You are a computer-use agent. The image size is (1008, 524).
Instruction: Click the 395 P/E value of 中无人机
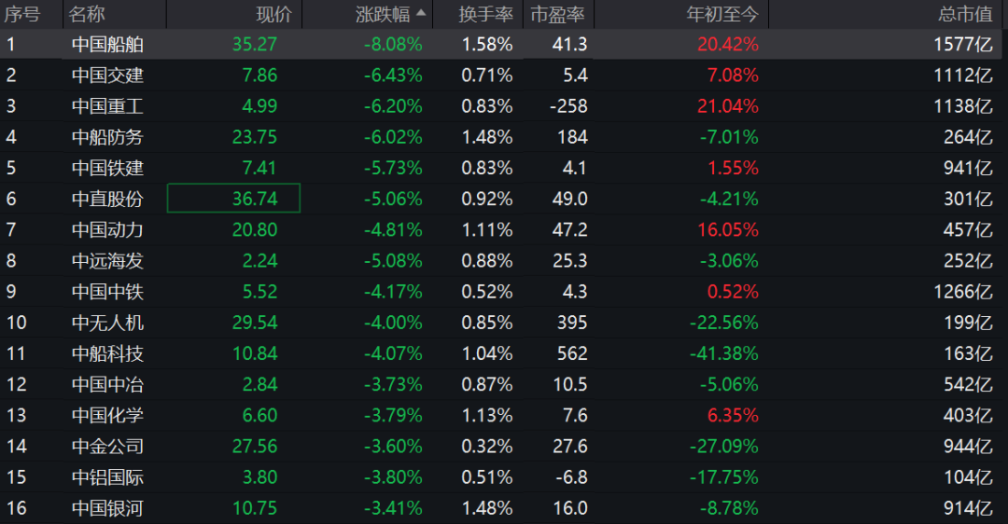[x=572, y=323]
